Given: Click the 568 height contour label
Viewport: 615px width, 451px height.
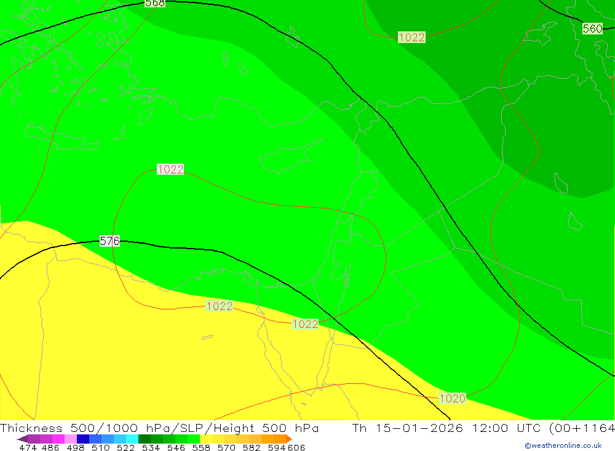Looking at the screenshot, I should click(155, 3).
